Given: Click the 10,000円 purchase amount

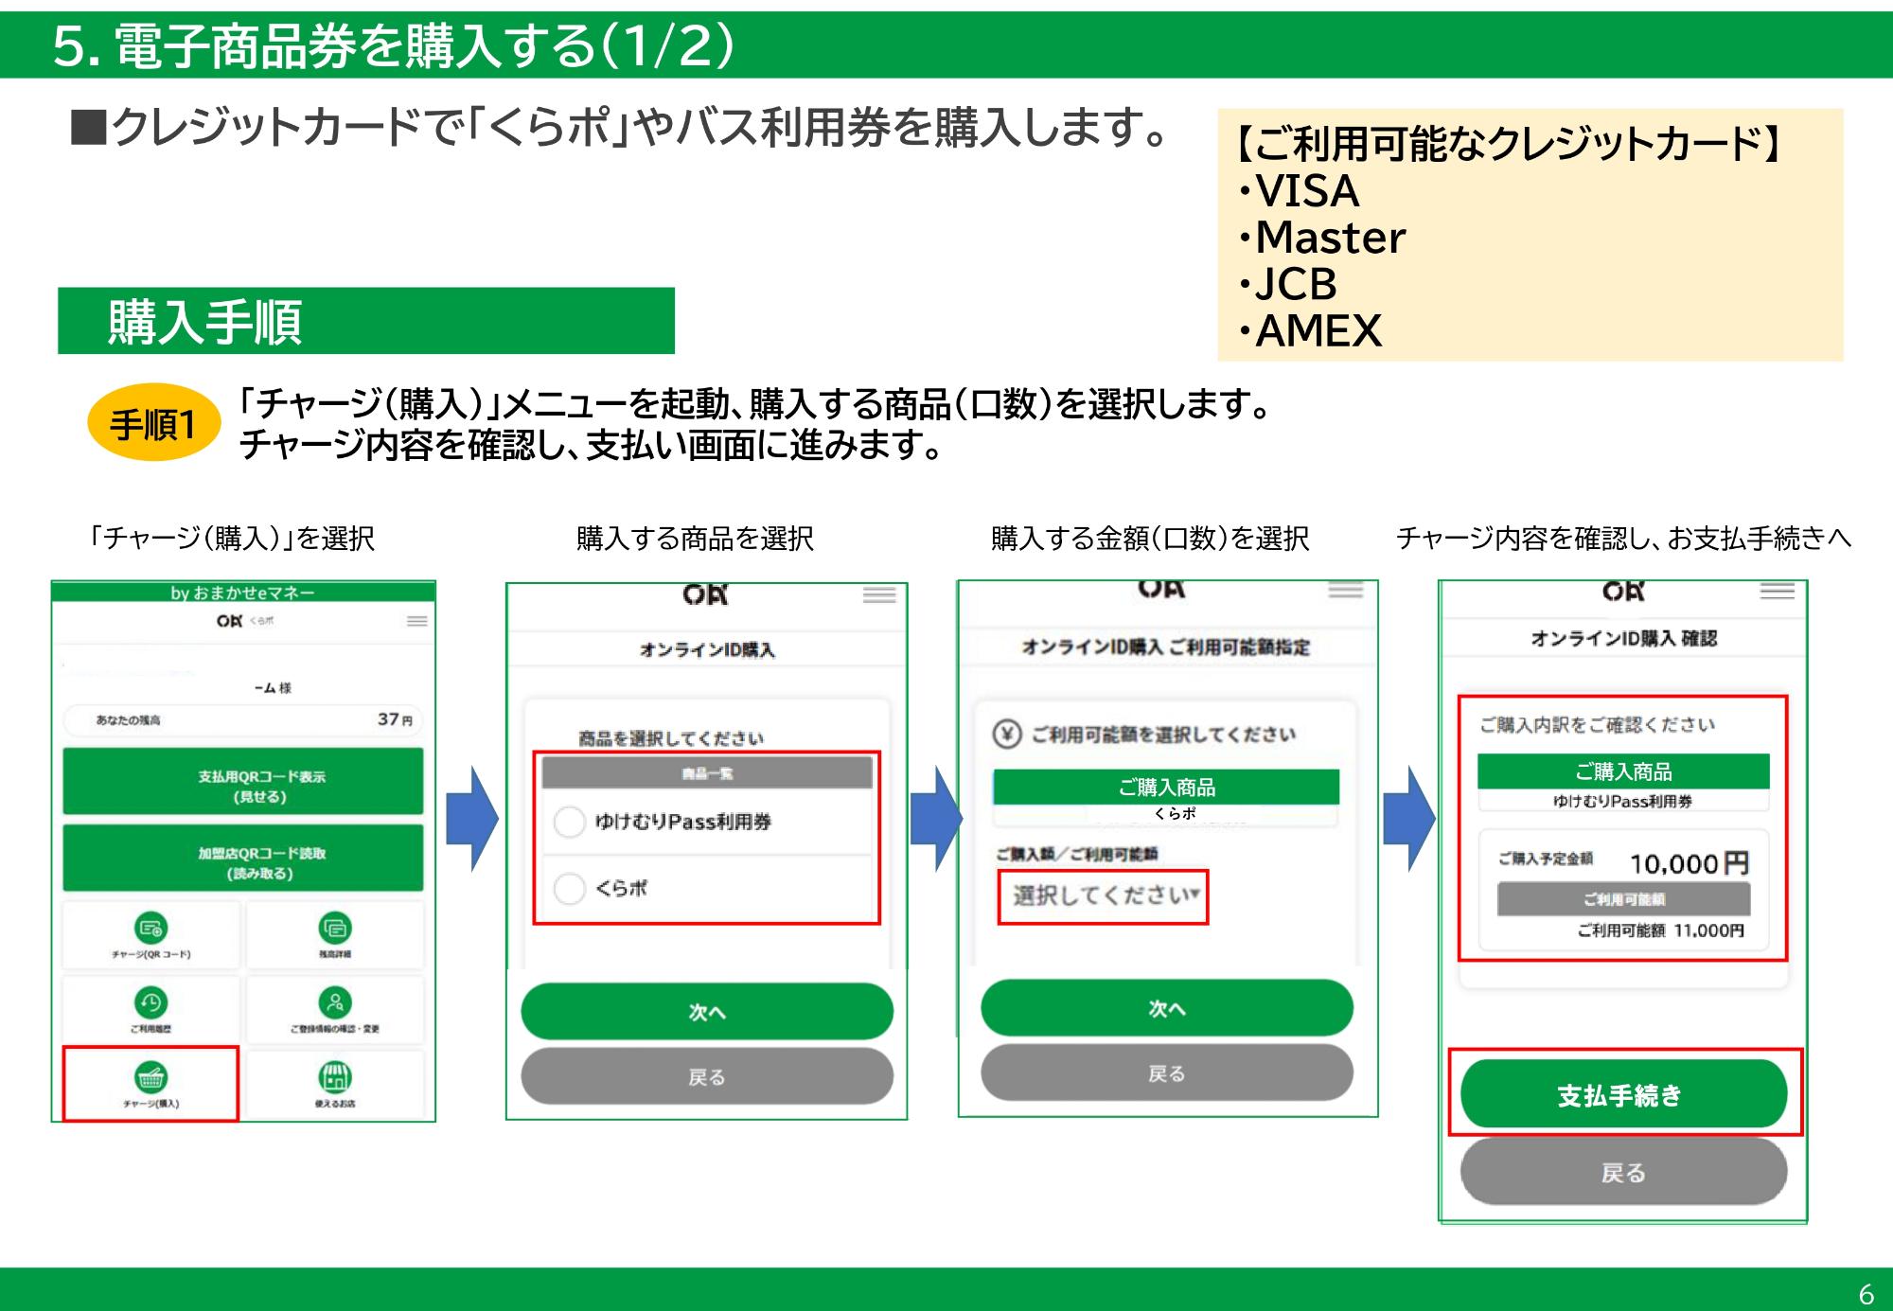Looking at the screenshot, I should [x=1689, y=863].
